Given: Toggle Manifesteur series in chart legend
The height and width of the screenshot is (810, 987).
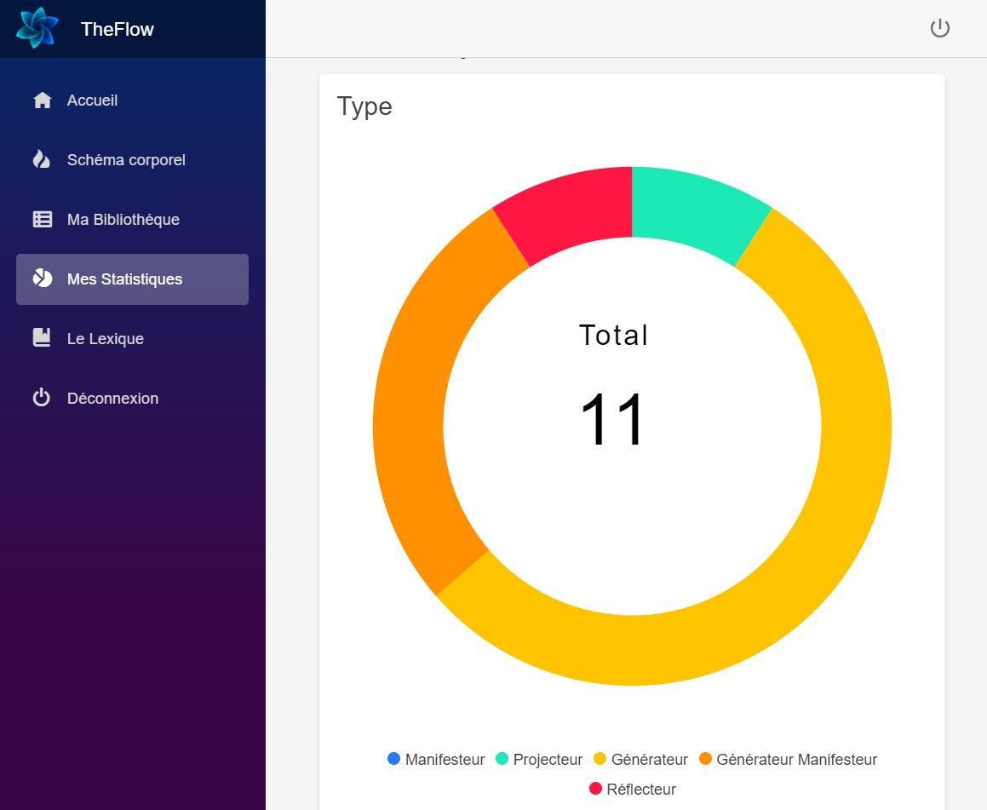Looking at the screenshot, I should (x=436, y=759).
